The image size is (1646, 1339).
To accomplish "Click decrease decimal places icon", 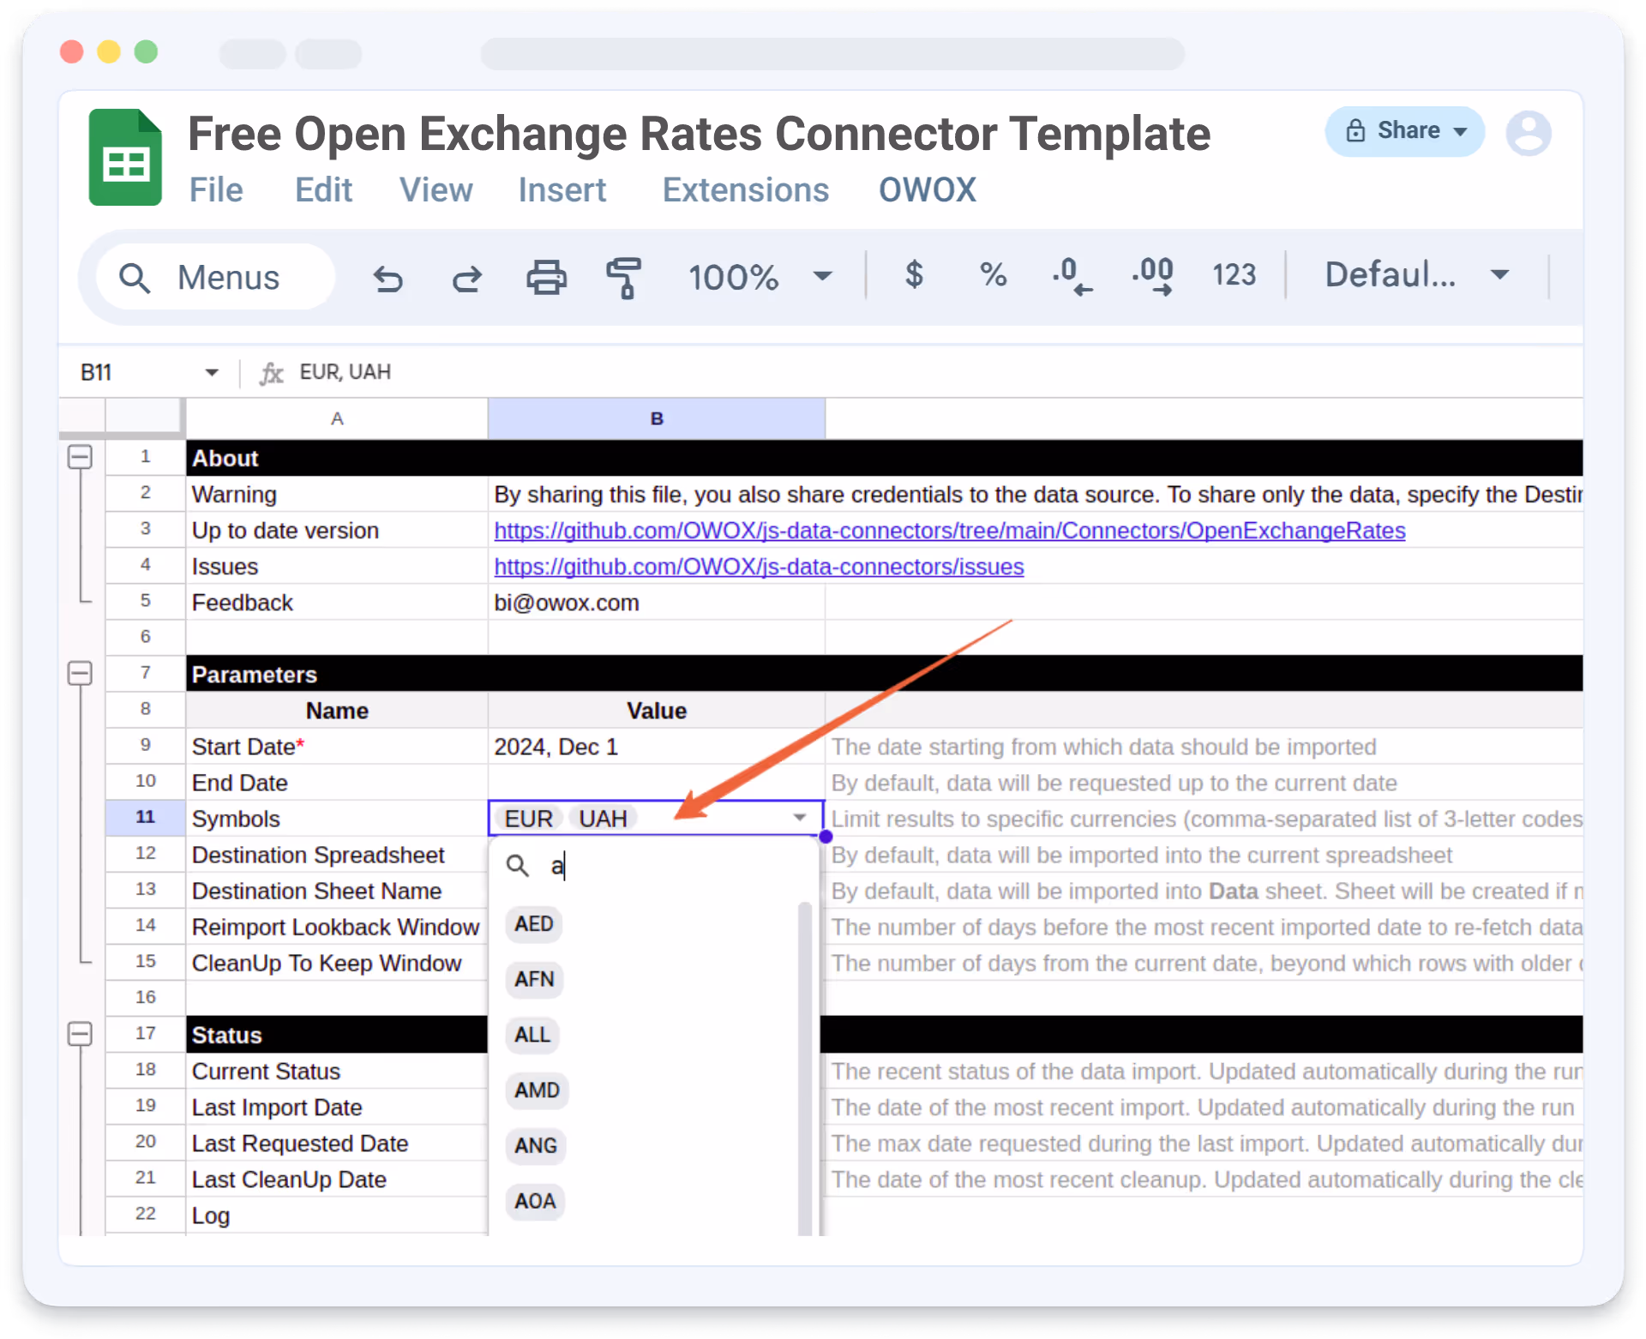I will [1072, 276].
